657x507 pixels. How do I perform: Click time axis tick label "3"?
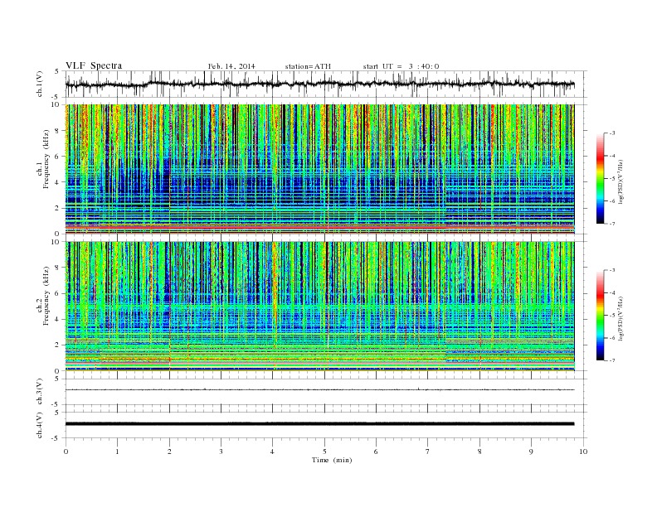click(x=221, y=451)
